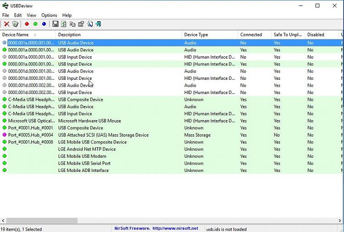Select the LGE Mobile USB Serial Port text
Screen dimensions: 344x232
coord(84,163)
